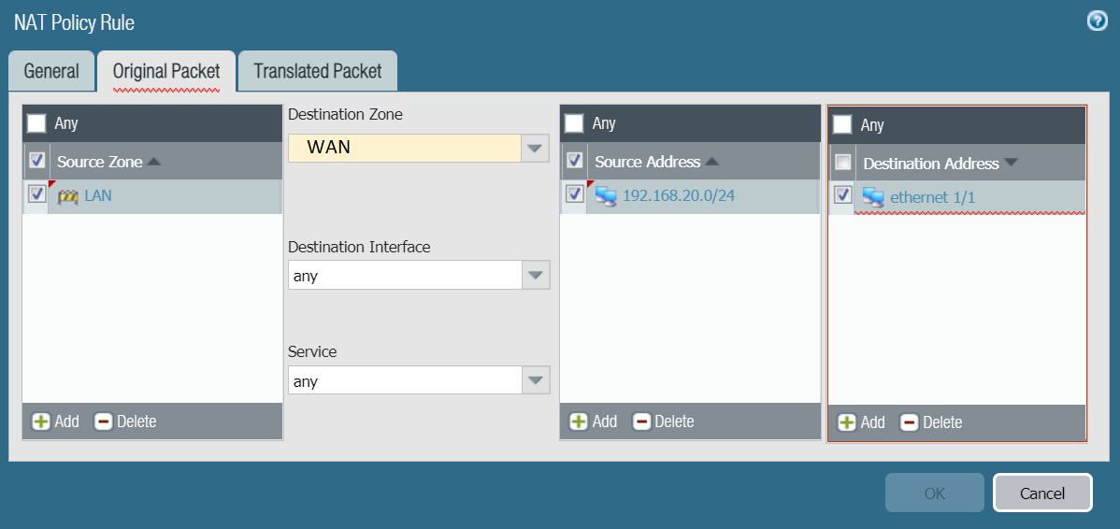Open the Translated Packet tab
Image resolution: width=1120 pixels, height=529 pixels.
(x=318, y=72)
